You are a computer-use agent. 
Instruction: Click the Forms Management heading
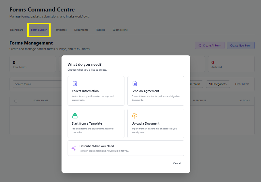pos(31,43)
